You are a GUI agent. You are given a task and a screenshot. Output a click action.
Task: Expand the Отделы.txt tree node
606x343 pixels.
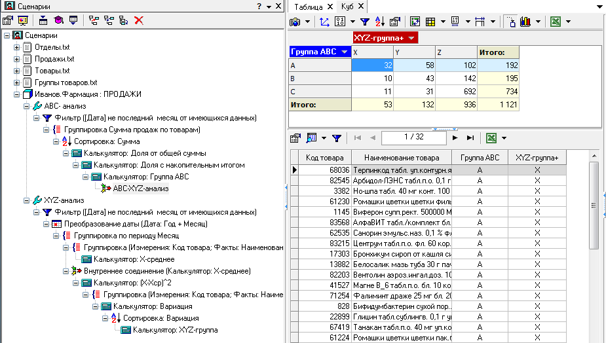coord(16,47)
